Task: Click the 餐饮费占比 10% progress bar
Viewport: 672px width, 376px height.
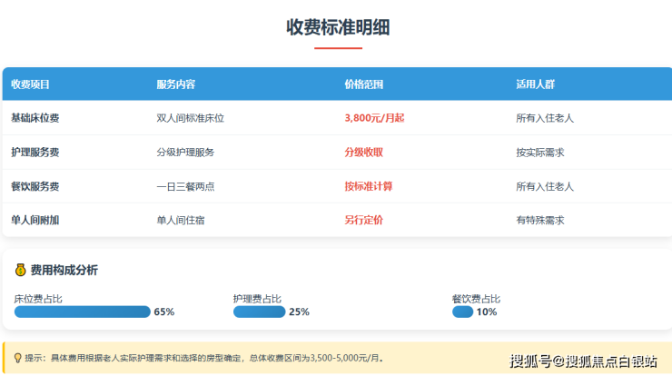Action: coord(462,312)
